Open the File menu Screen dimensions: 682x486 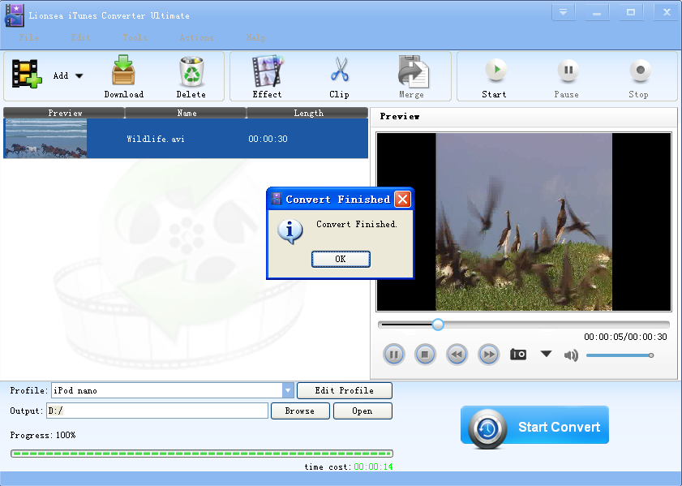point(28,38)
